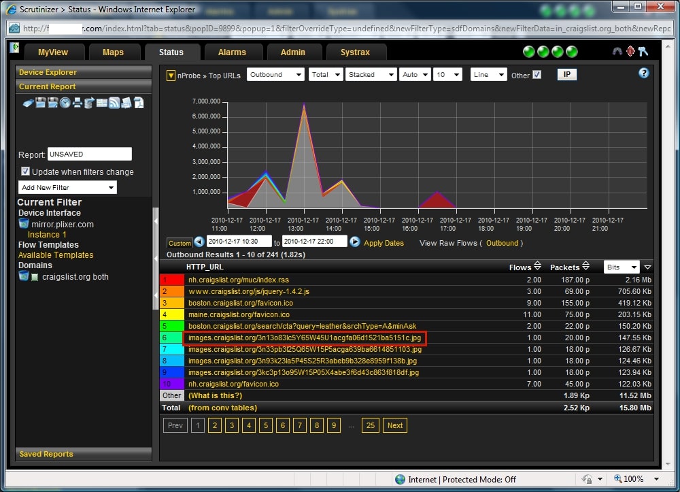
Task: Open the Bits units dropdown in the table header
Action: (622, 267)
